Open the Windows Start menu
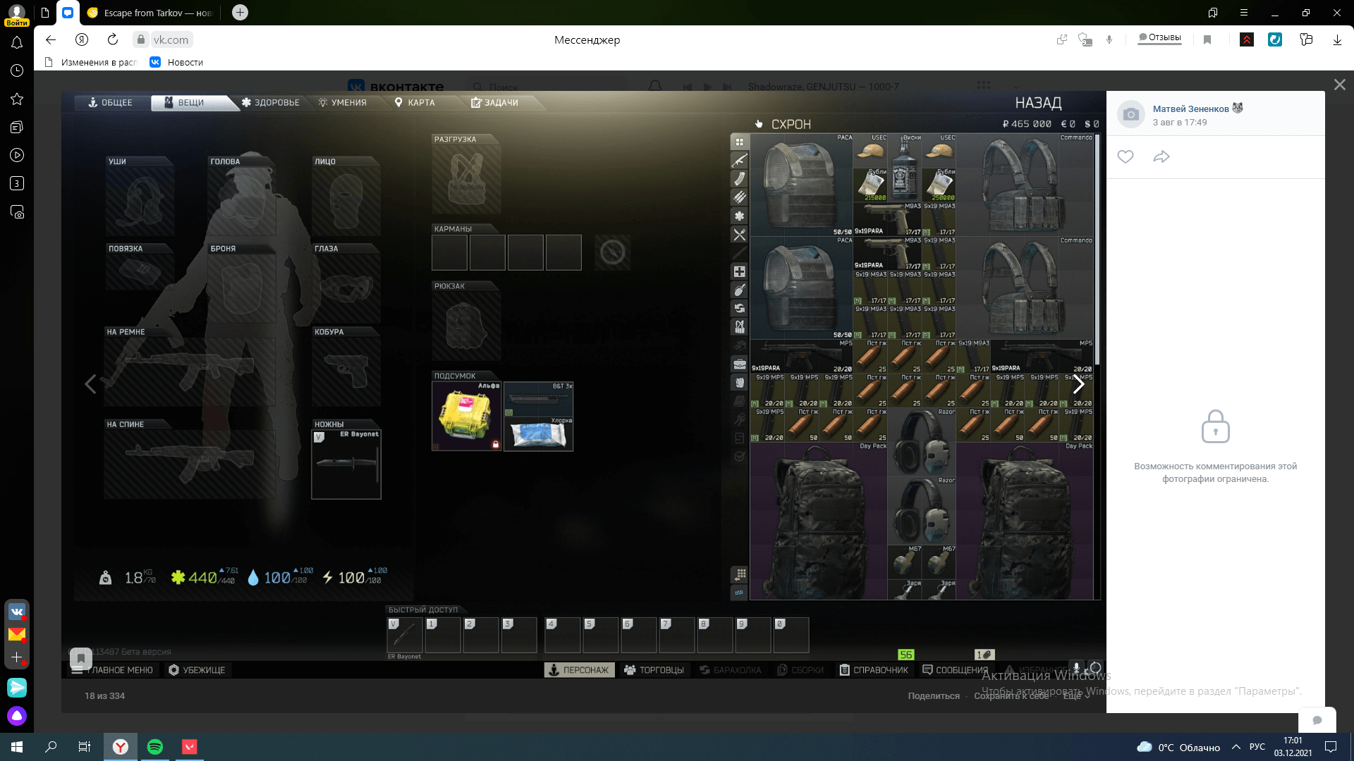The height and width of the screenshot is (761, 1354). [17, 747]
